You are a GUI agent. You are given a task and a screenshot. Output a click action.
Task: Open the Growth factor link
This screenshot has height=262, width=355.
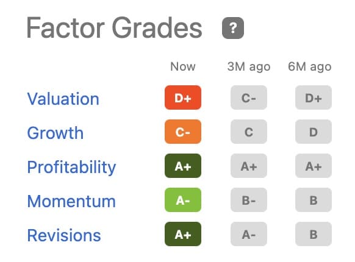[56, 133]
